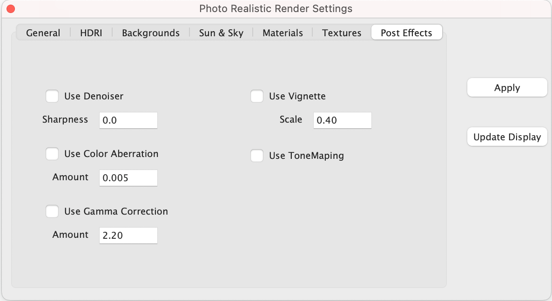Open the HDRI tab
This screenshot has width=552, height=301.
[91, 33]
